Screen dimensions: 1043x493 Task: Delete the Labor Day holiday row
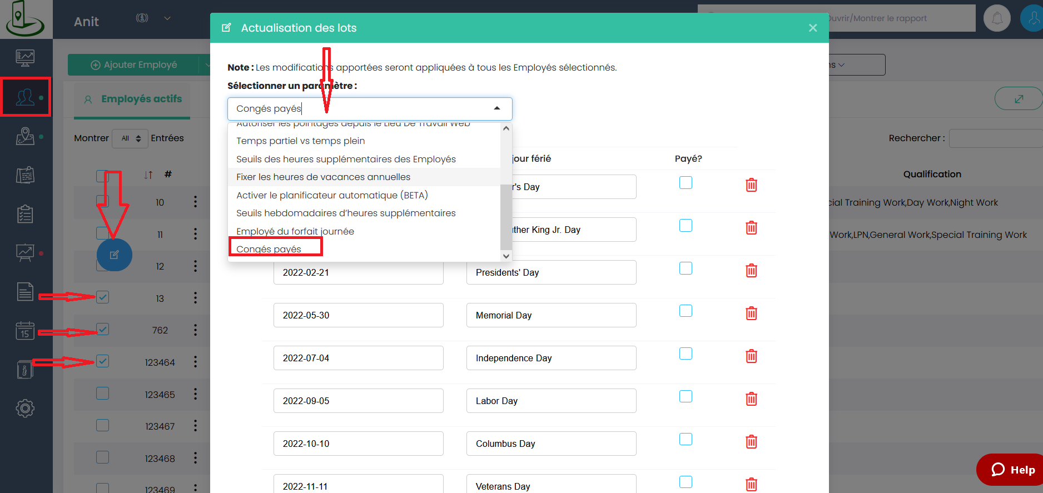pos(751,399)
